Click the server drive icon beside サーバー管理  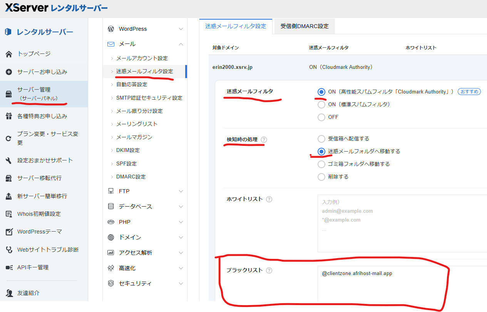(x=9, y=94)
